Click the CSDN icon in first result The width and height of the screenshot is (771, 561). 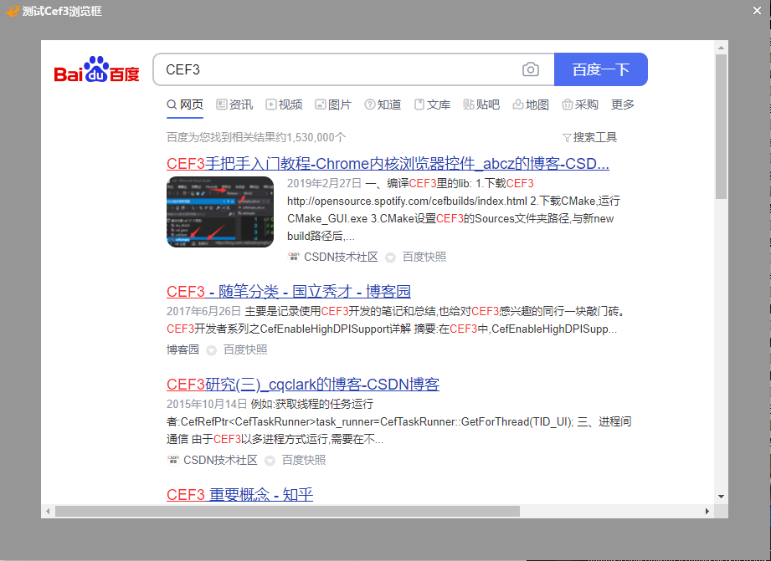(294, 257)
